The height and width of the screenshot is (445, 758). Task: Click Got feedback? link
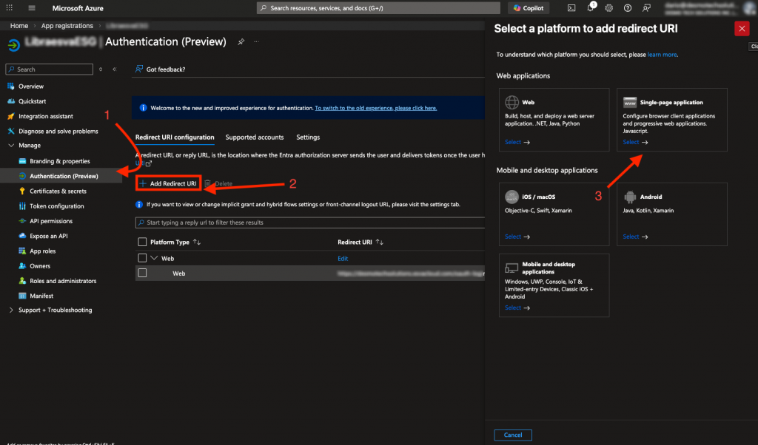tap(160, 69)
